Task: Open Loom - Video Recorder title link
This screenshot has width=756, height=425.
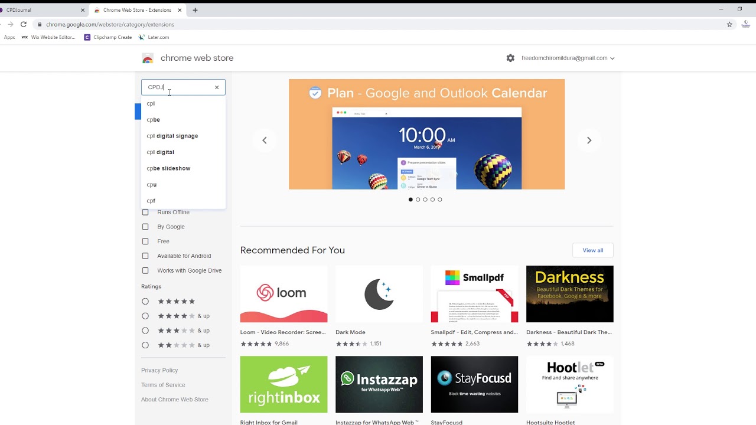Action: 283,332
